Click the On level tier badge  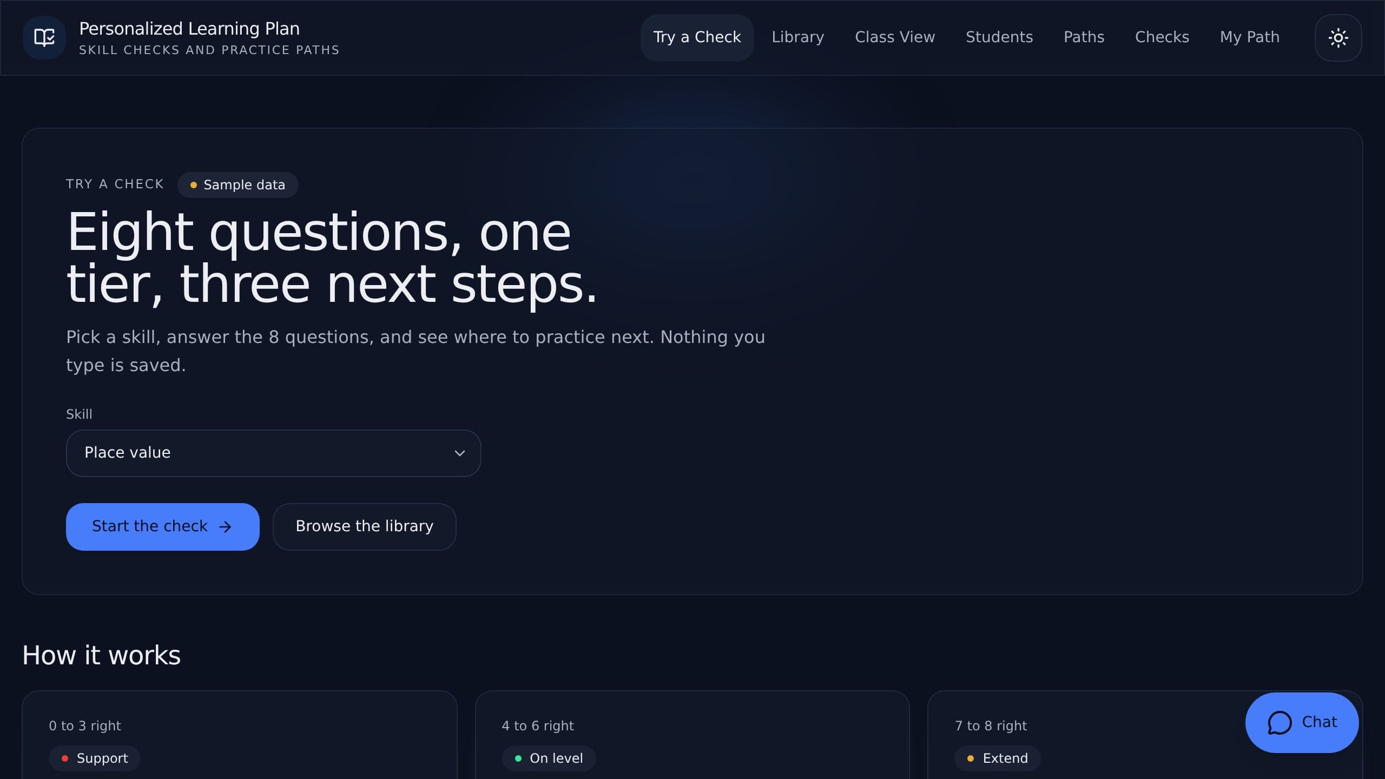point(549,758)
